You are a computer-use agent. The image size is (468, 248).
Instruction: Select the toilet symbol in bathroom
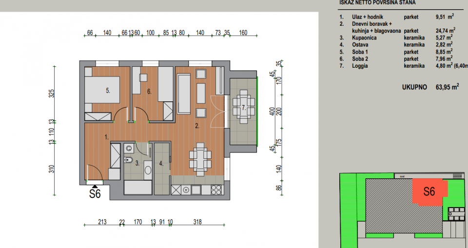[x=128, y=160]
